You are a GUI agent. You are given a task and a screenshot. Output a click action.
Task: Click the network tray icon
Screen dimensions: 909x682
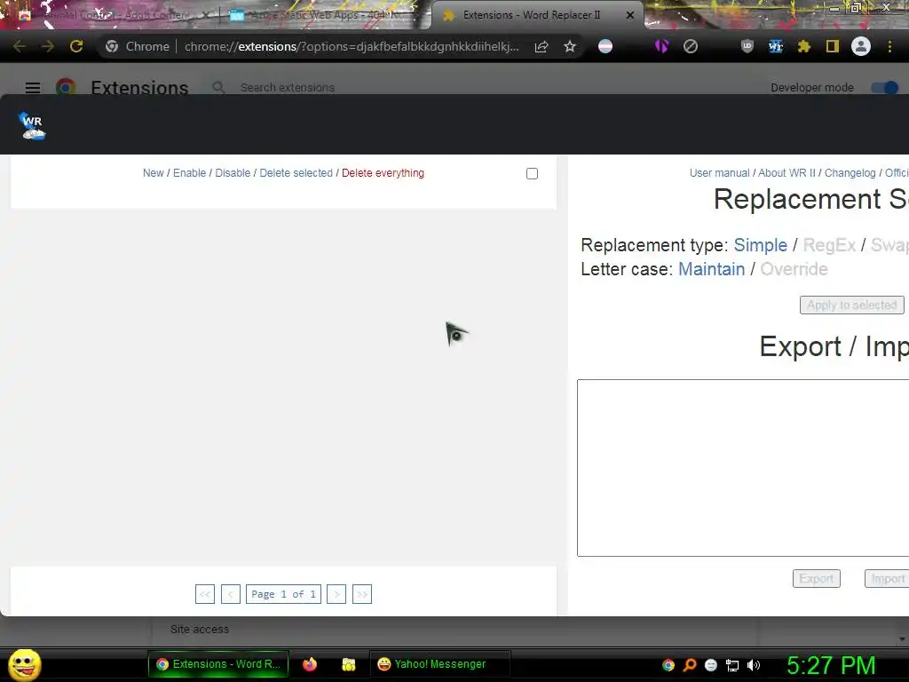tap(732, 665)
